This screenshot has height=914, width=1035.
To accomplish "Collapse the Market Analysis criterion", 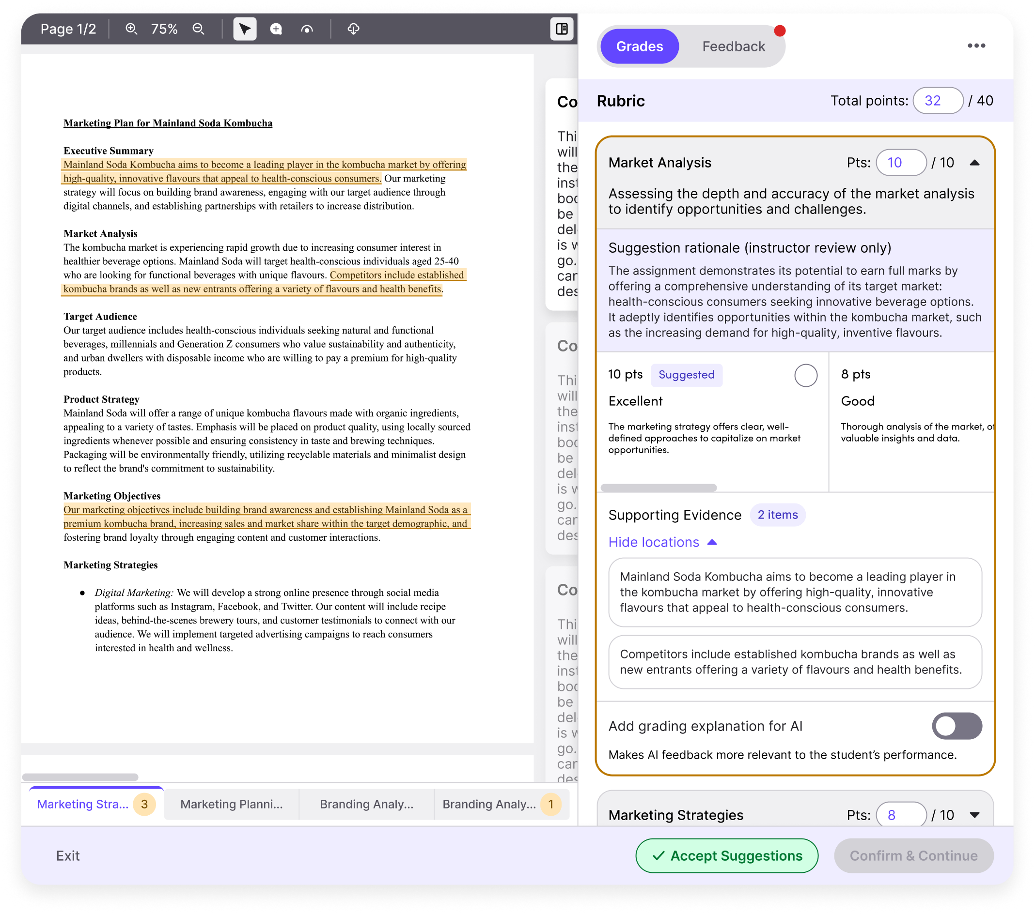I will click(974, 163).
